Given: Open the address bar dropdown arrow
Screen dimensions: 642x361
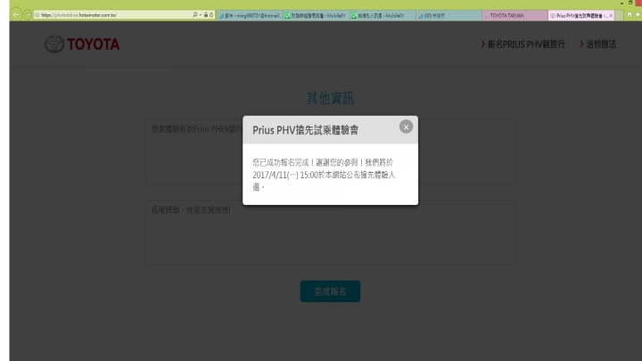Looking at the screenshot, I should [201, 15].
